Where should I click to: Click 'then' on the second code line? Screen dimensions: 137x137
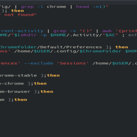17,11
